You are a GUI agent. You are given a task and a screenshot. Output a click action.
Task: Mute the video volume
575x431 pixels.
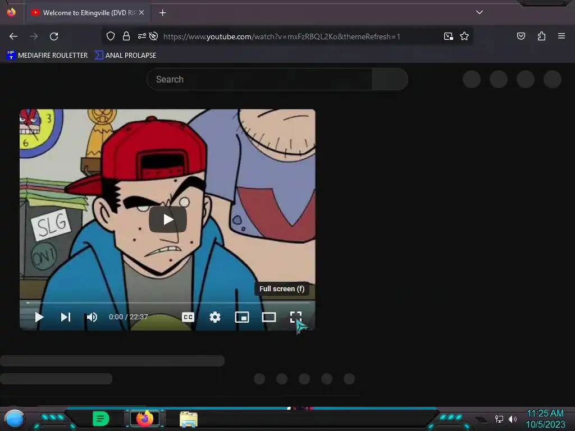coord(92,317)
